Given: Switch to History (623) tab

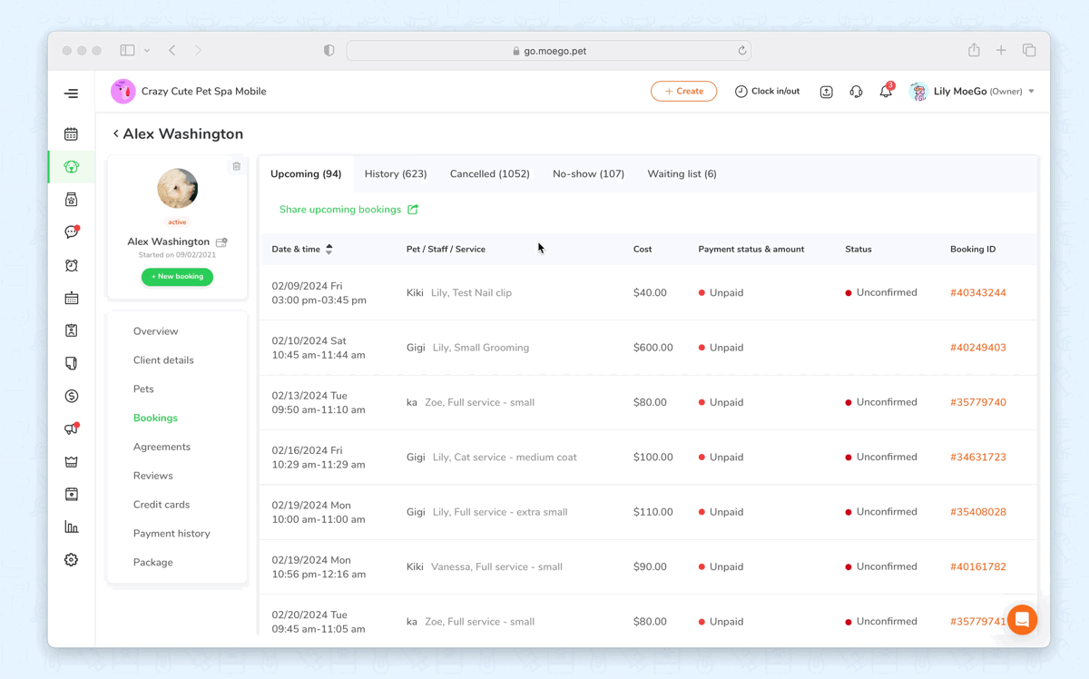Looking at the screenshot, I should pos(396,173).
